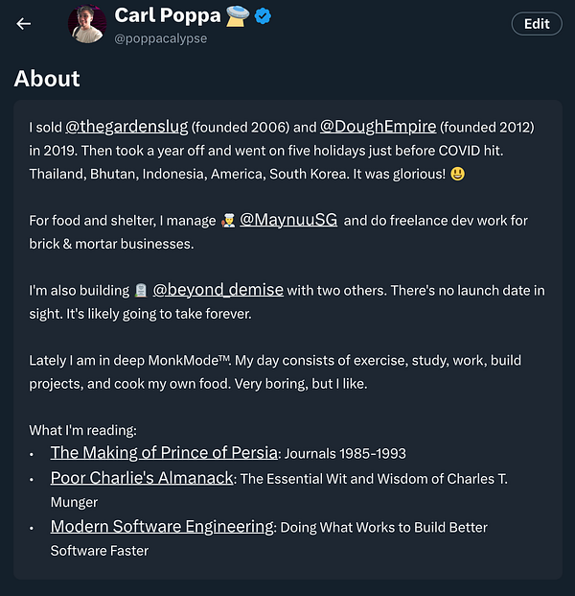Image resolution: width=575 pixels, height=596 pixels.
Task: Visit the @DoughEmpire profile link
Action: coord(378,127)
